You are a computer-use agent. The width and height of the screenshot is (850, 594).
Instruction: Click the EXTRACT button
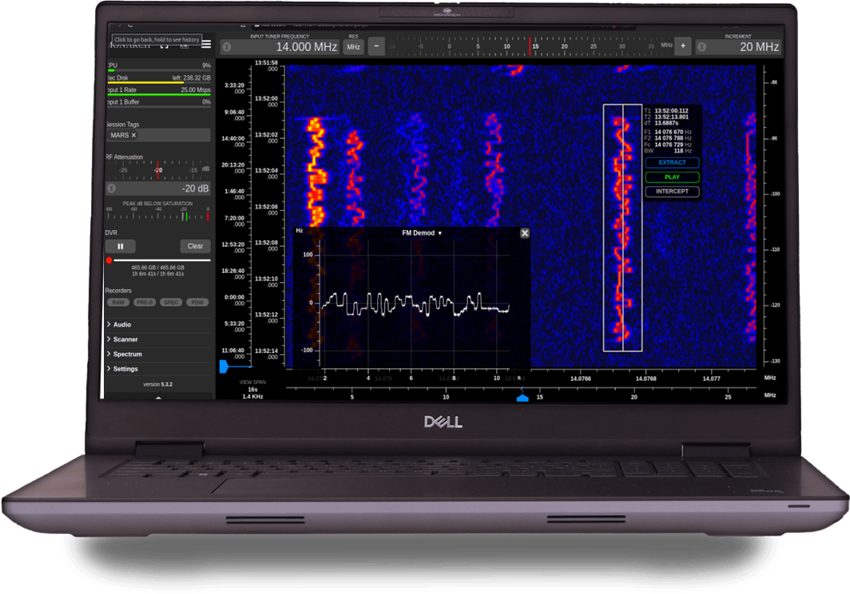click(x=672, y=163)
